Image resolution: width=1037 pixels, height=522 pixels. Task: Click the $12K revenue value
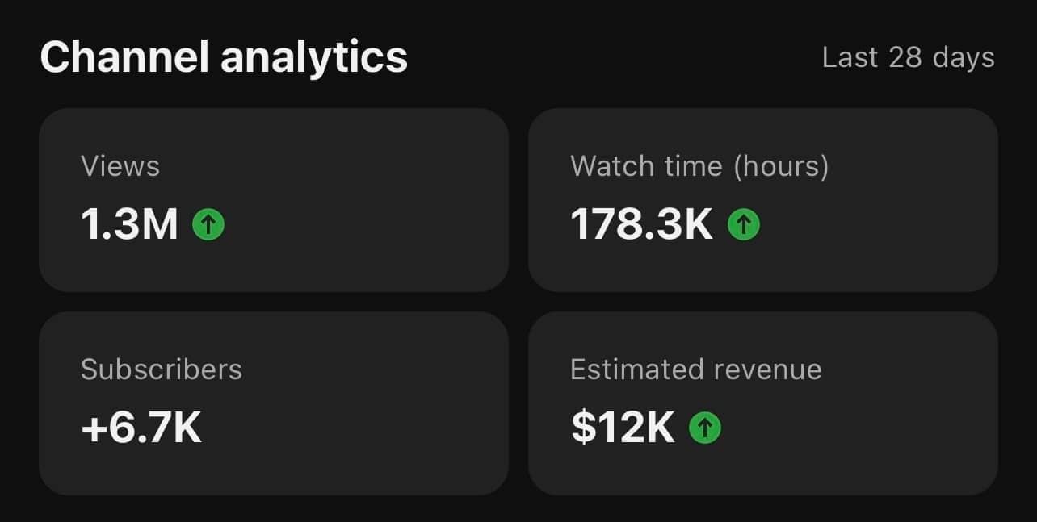coord(622,428)
